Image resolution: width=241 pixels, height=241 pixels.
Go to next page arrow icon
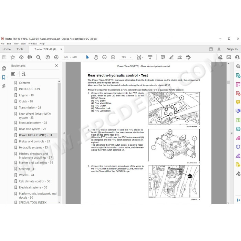coord(56,57)
